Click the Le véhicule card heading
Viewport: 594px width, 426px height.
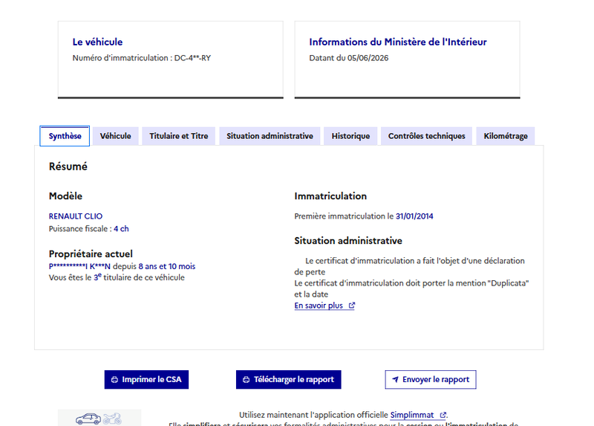tap(98, 42)
